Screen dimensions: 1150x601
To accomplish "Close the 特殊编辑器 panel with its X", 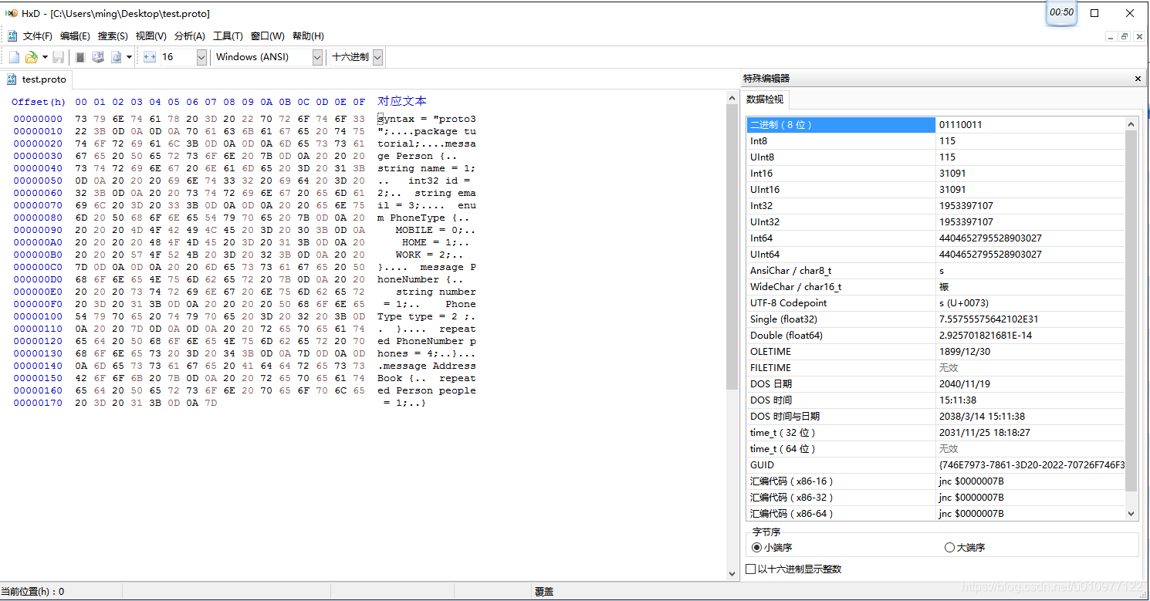I will (x=1138, y=79).
